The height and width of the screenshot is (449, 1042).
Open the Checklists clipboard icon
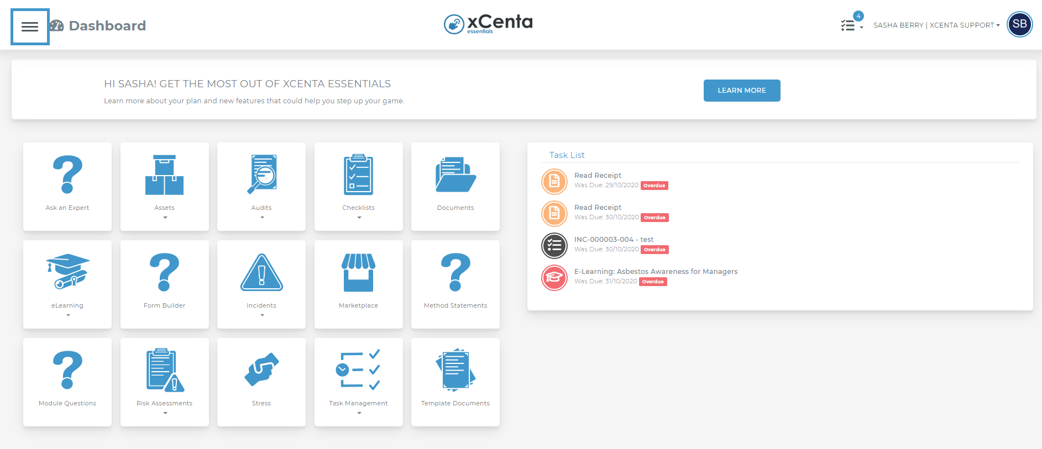pos(358,175)
